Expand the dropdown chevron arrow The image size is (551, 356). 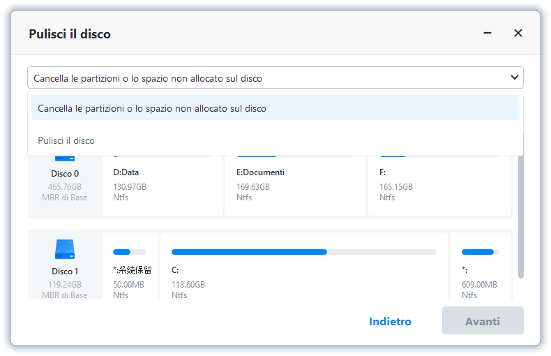click(x=515, y=77)
